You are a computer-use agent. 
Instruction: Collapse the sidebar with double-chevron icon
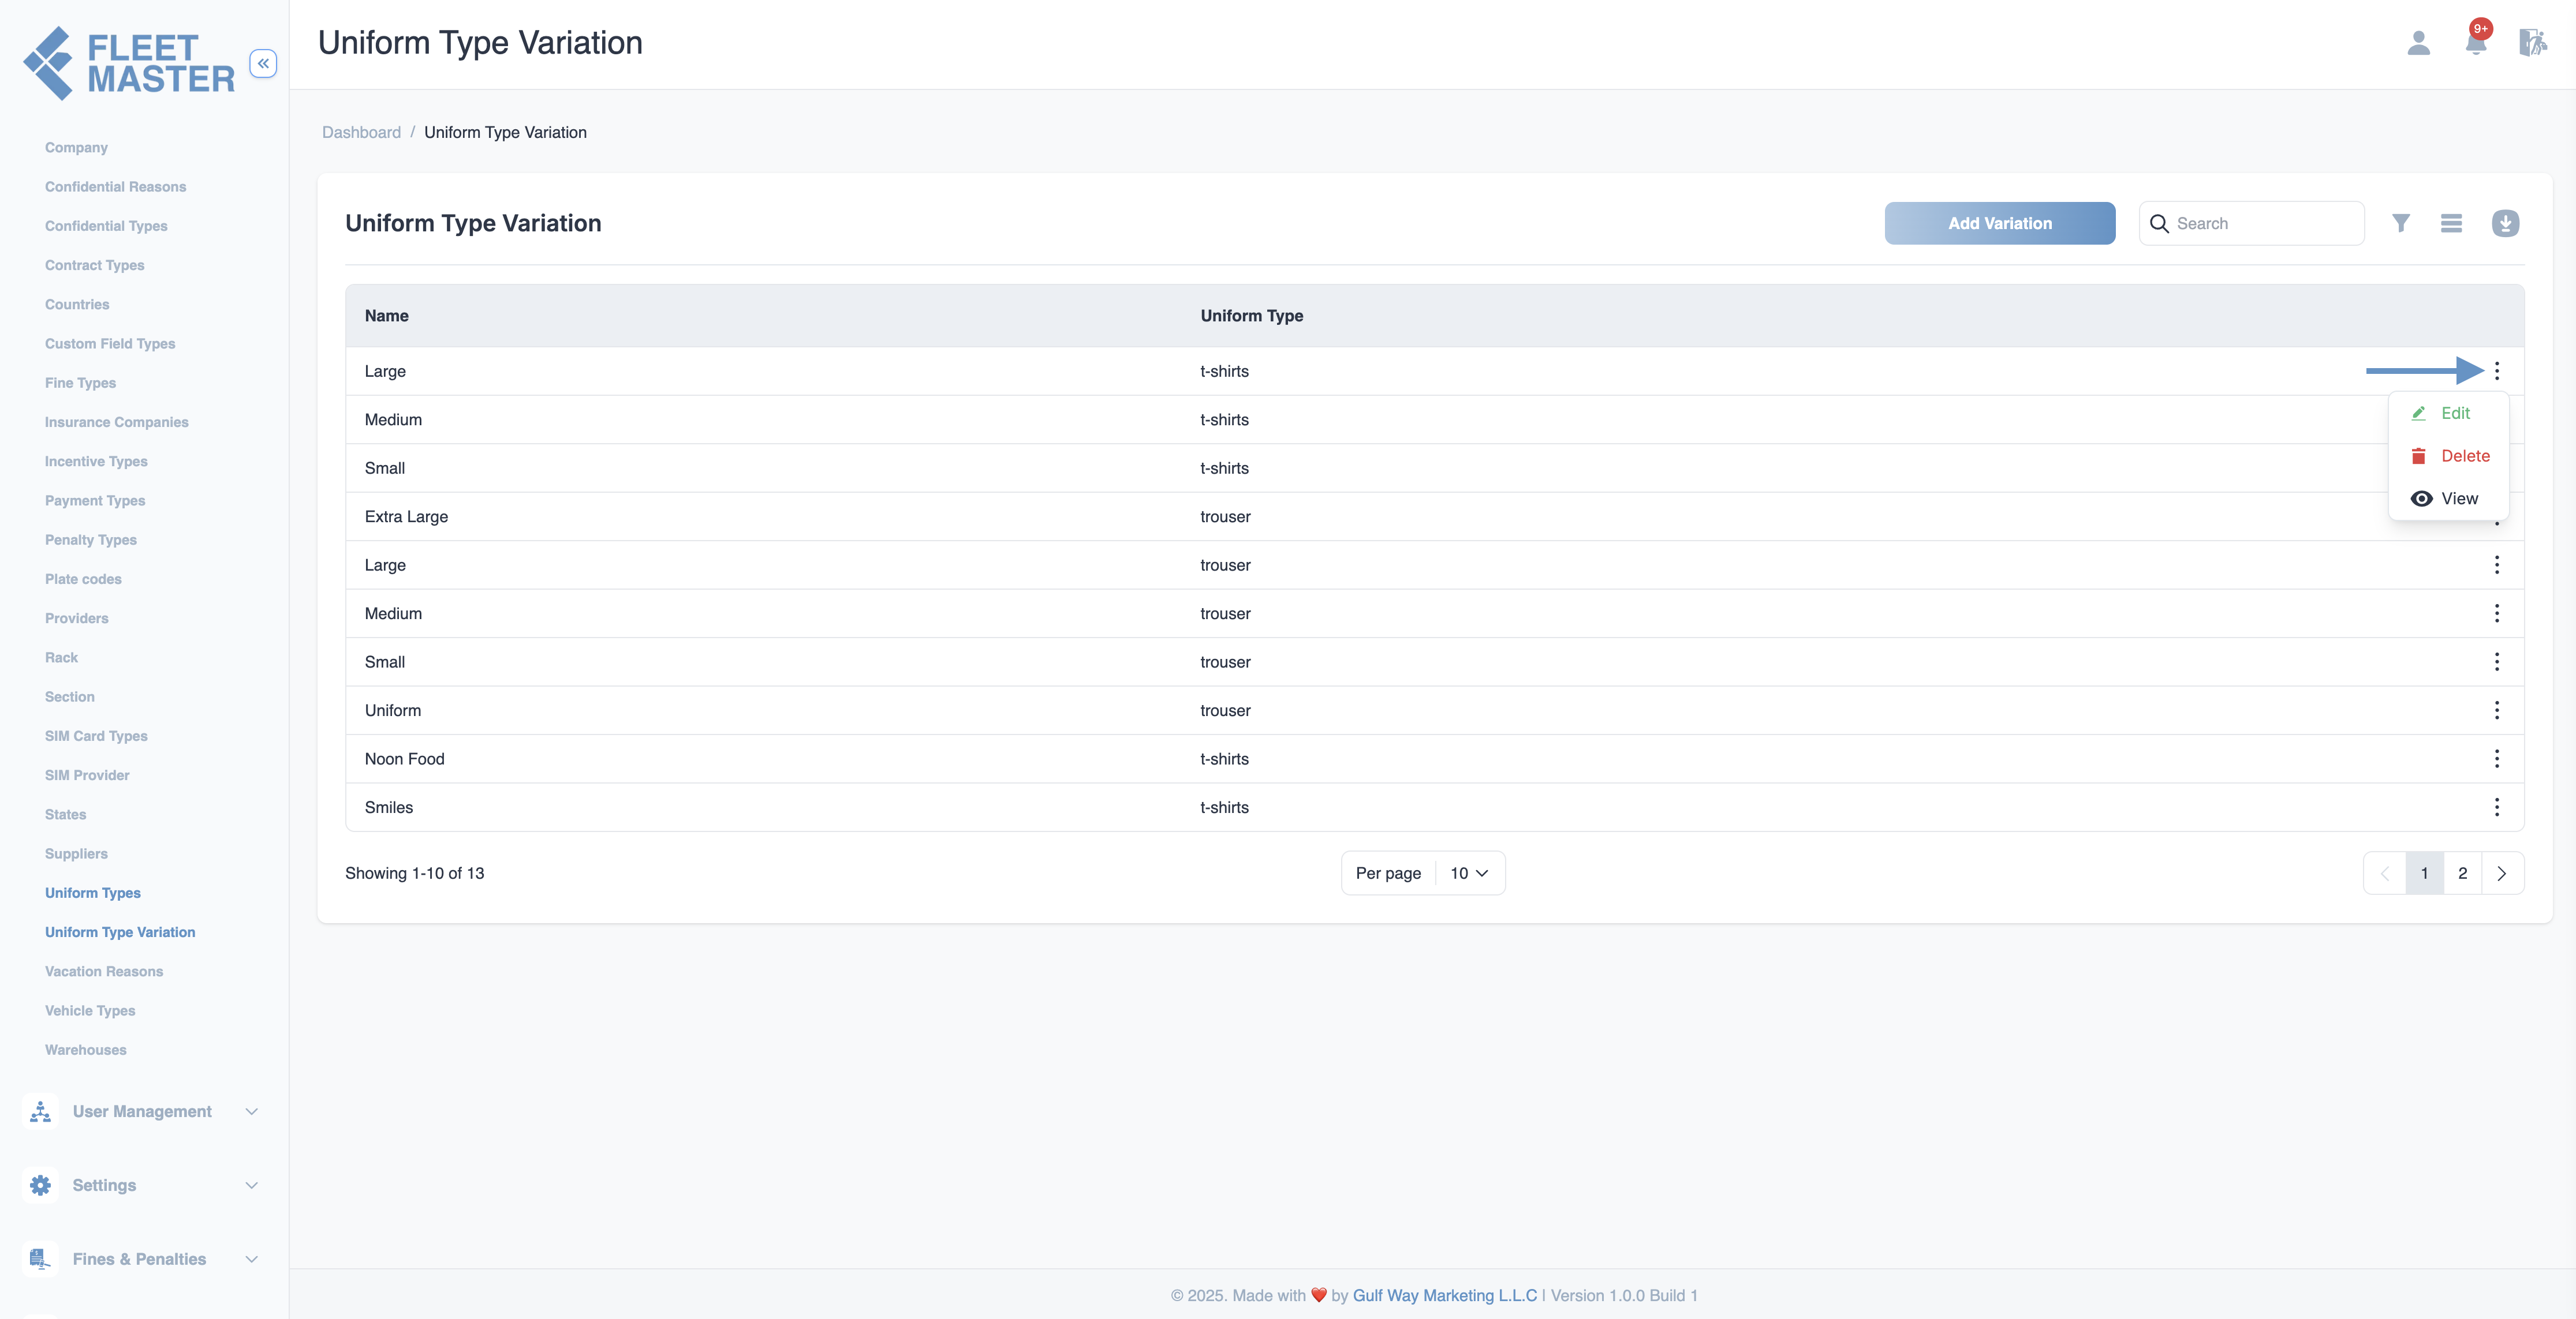[x=263, y=63]
